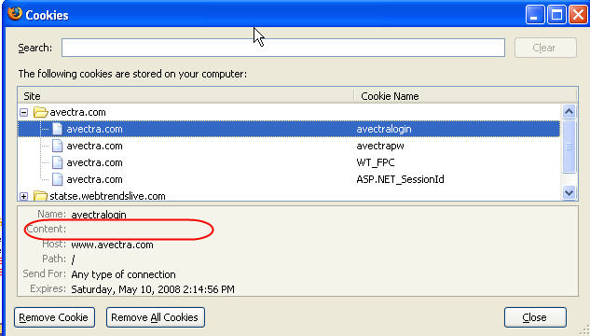Click the file icon of the avectrapw cookie
590x336 pixels.
pos(57,146)
